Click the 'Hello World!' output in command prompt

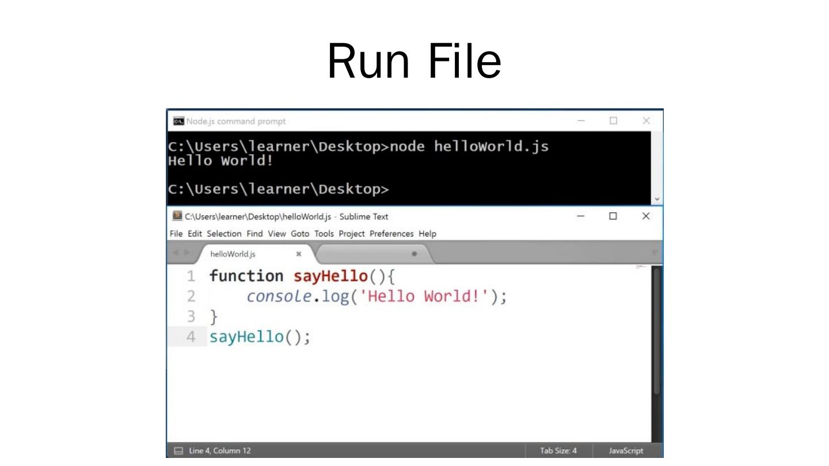220,161
